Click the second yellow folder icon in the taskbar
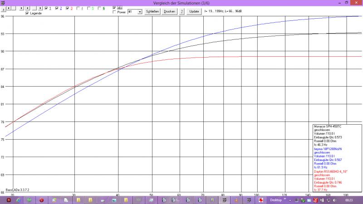This screenshot has width=363, height=204. (90, 200)
